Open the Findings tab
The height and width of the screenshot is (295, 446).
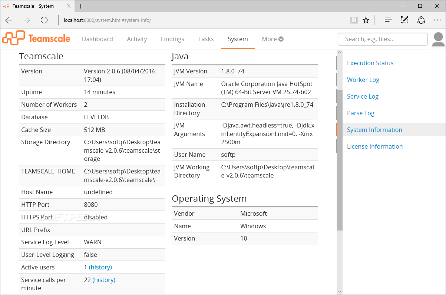click(172, 39)
